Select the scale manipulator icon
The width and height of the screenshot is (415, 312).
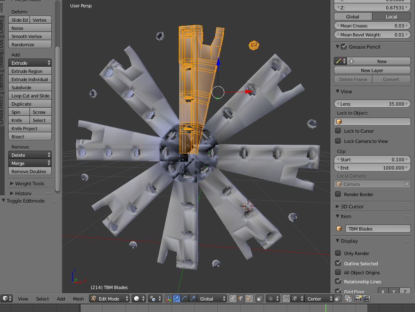[x=193, y=298]
